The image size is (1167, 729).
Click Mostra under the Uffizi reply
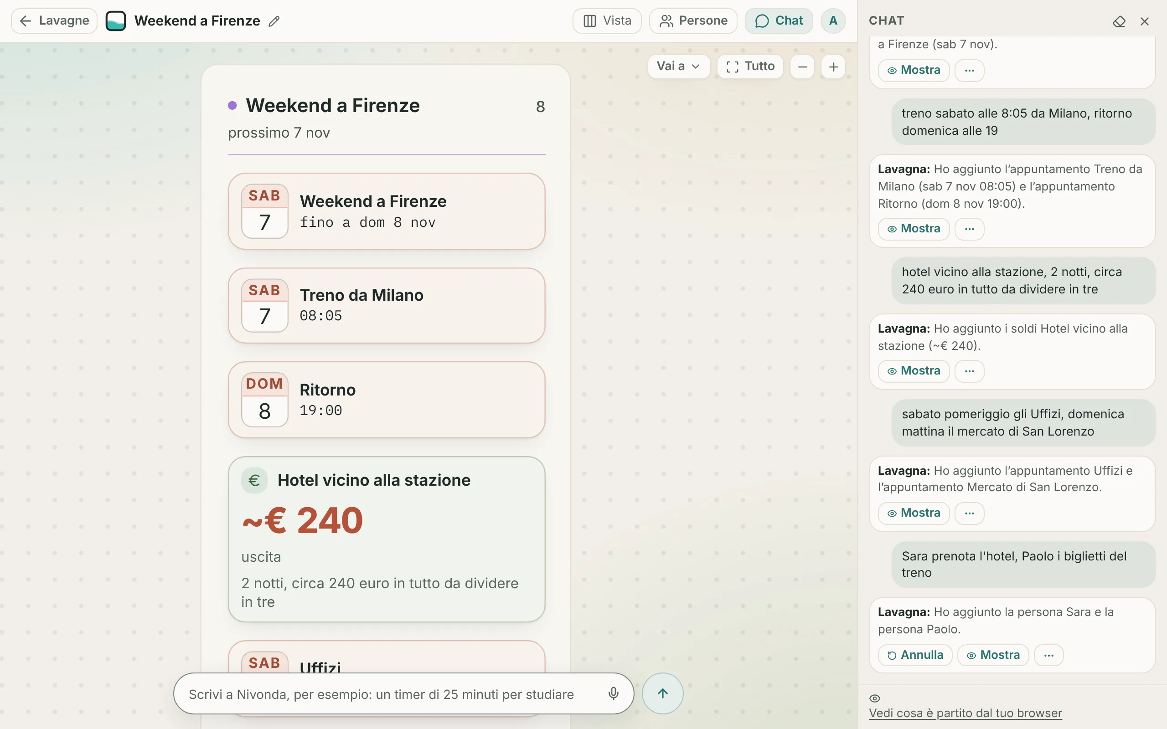click(914, 513)
